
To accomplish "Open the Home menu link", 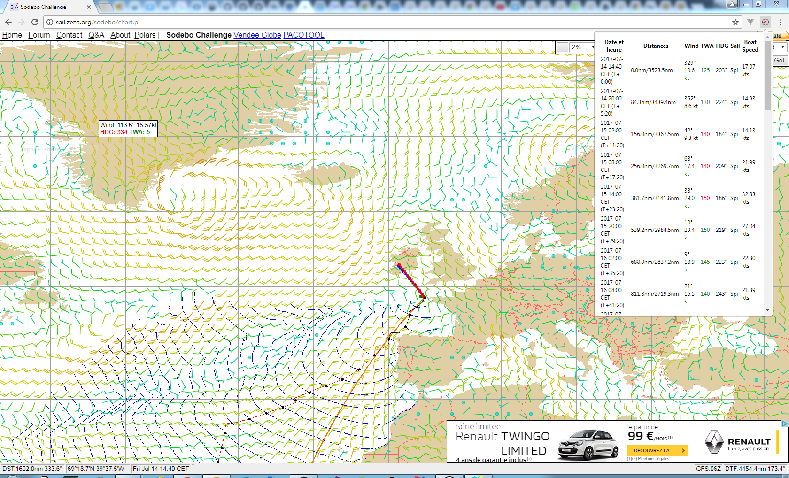I will tap(12, 35).
